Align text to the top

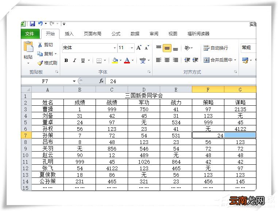pos(158,47)
